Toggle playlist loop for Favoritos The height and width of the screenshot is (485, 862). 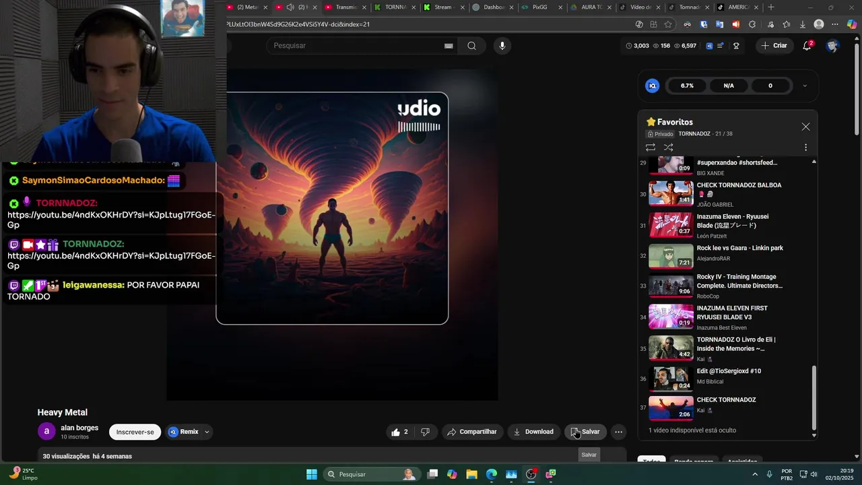pos(650,147)
